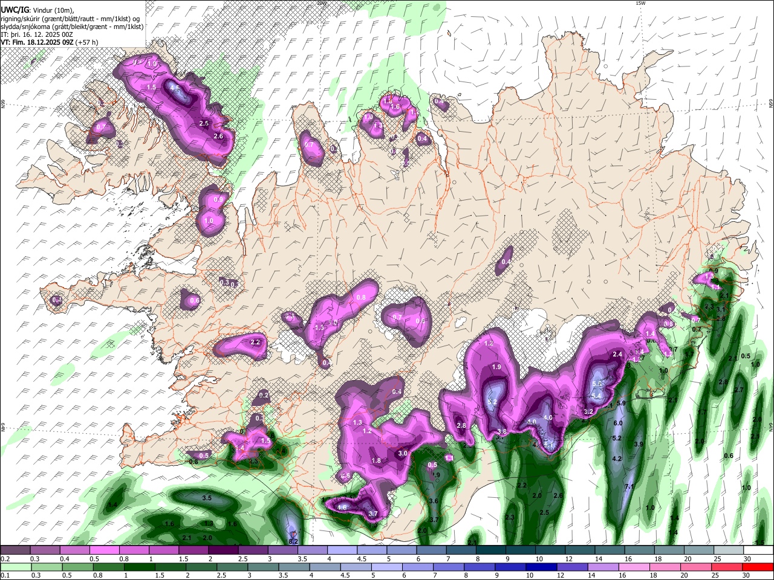Click the palest green rain swatch after 0.1

tap(15, 567)
